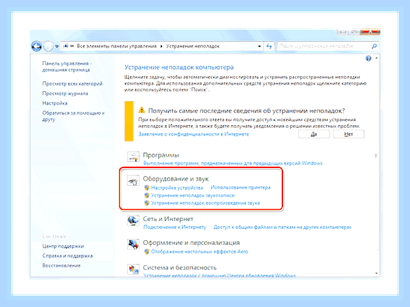Click the Программы category icon
The width and height of the screenshot is (410, 307).
(x=133, y=157)
